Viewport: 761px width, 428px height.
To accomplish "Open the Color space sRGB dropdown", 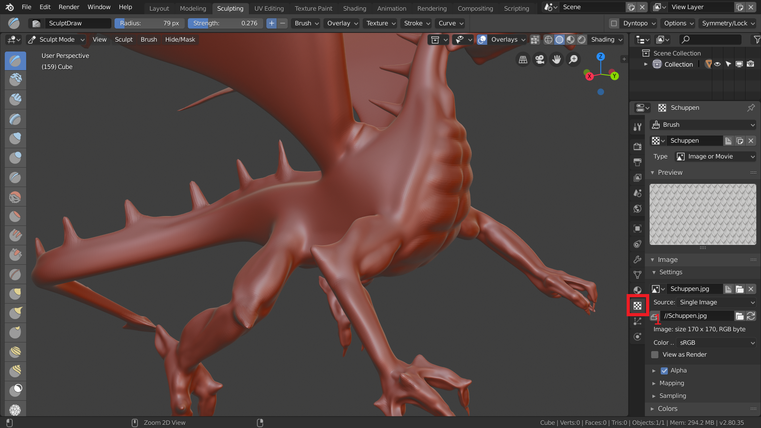I will coord(717,343).
